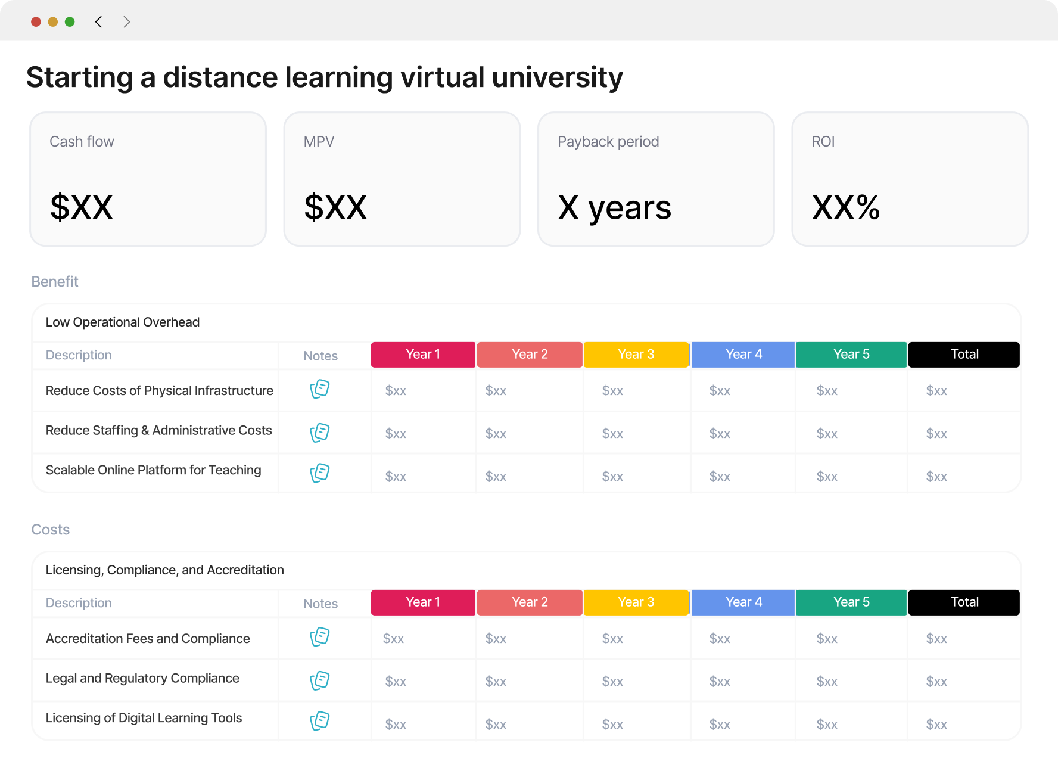Select Low Operational Overhead table title
Viewport: 1058px width, 777px height.
click(123, 322)
